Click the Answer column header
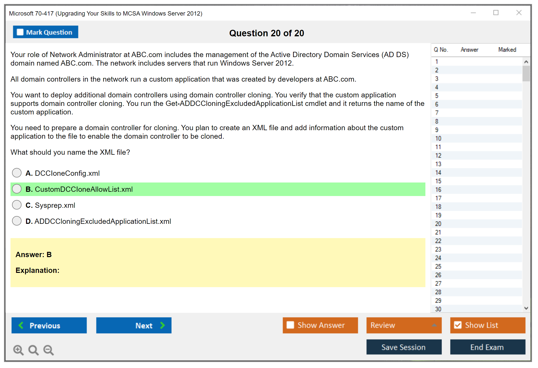 pos(469,50)
